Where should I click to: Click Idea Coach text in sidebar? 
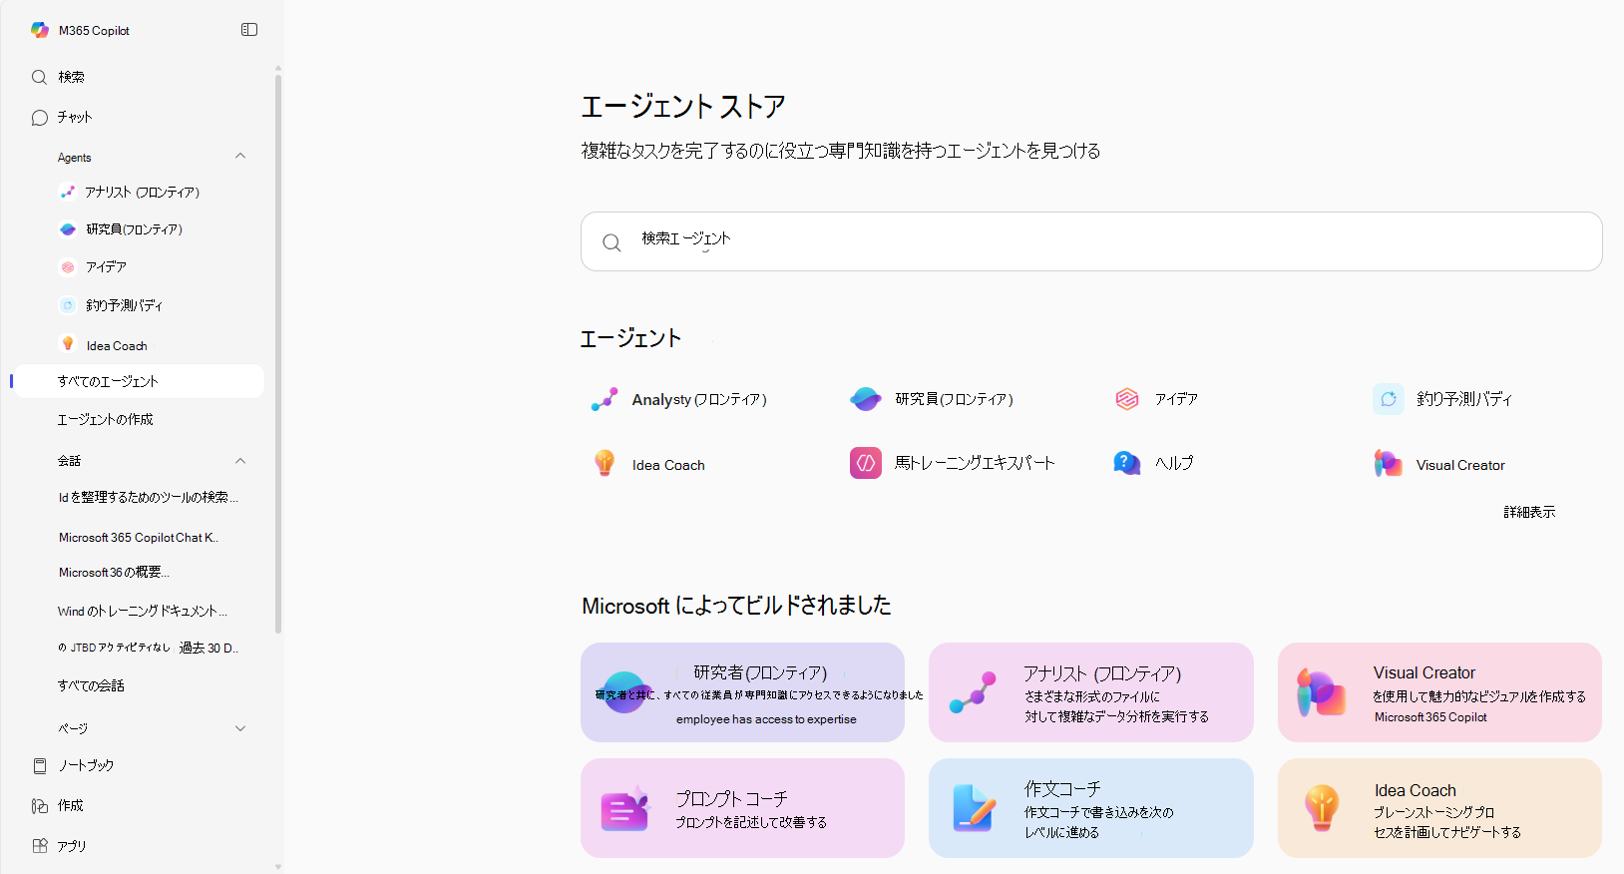[117, 346]
